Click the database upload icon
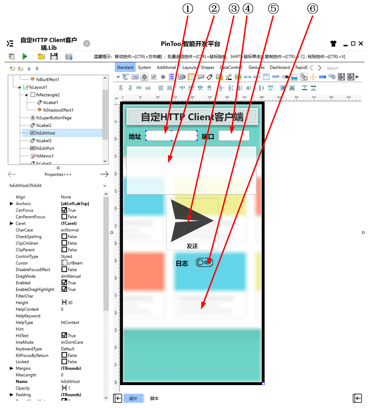 tap(69, 56)
